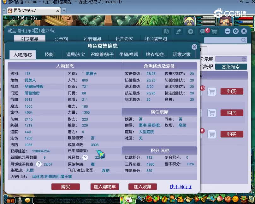Open the 助 helper icon in treasure pavilion header

click(x=166, y=31)
